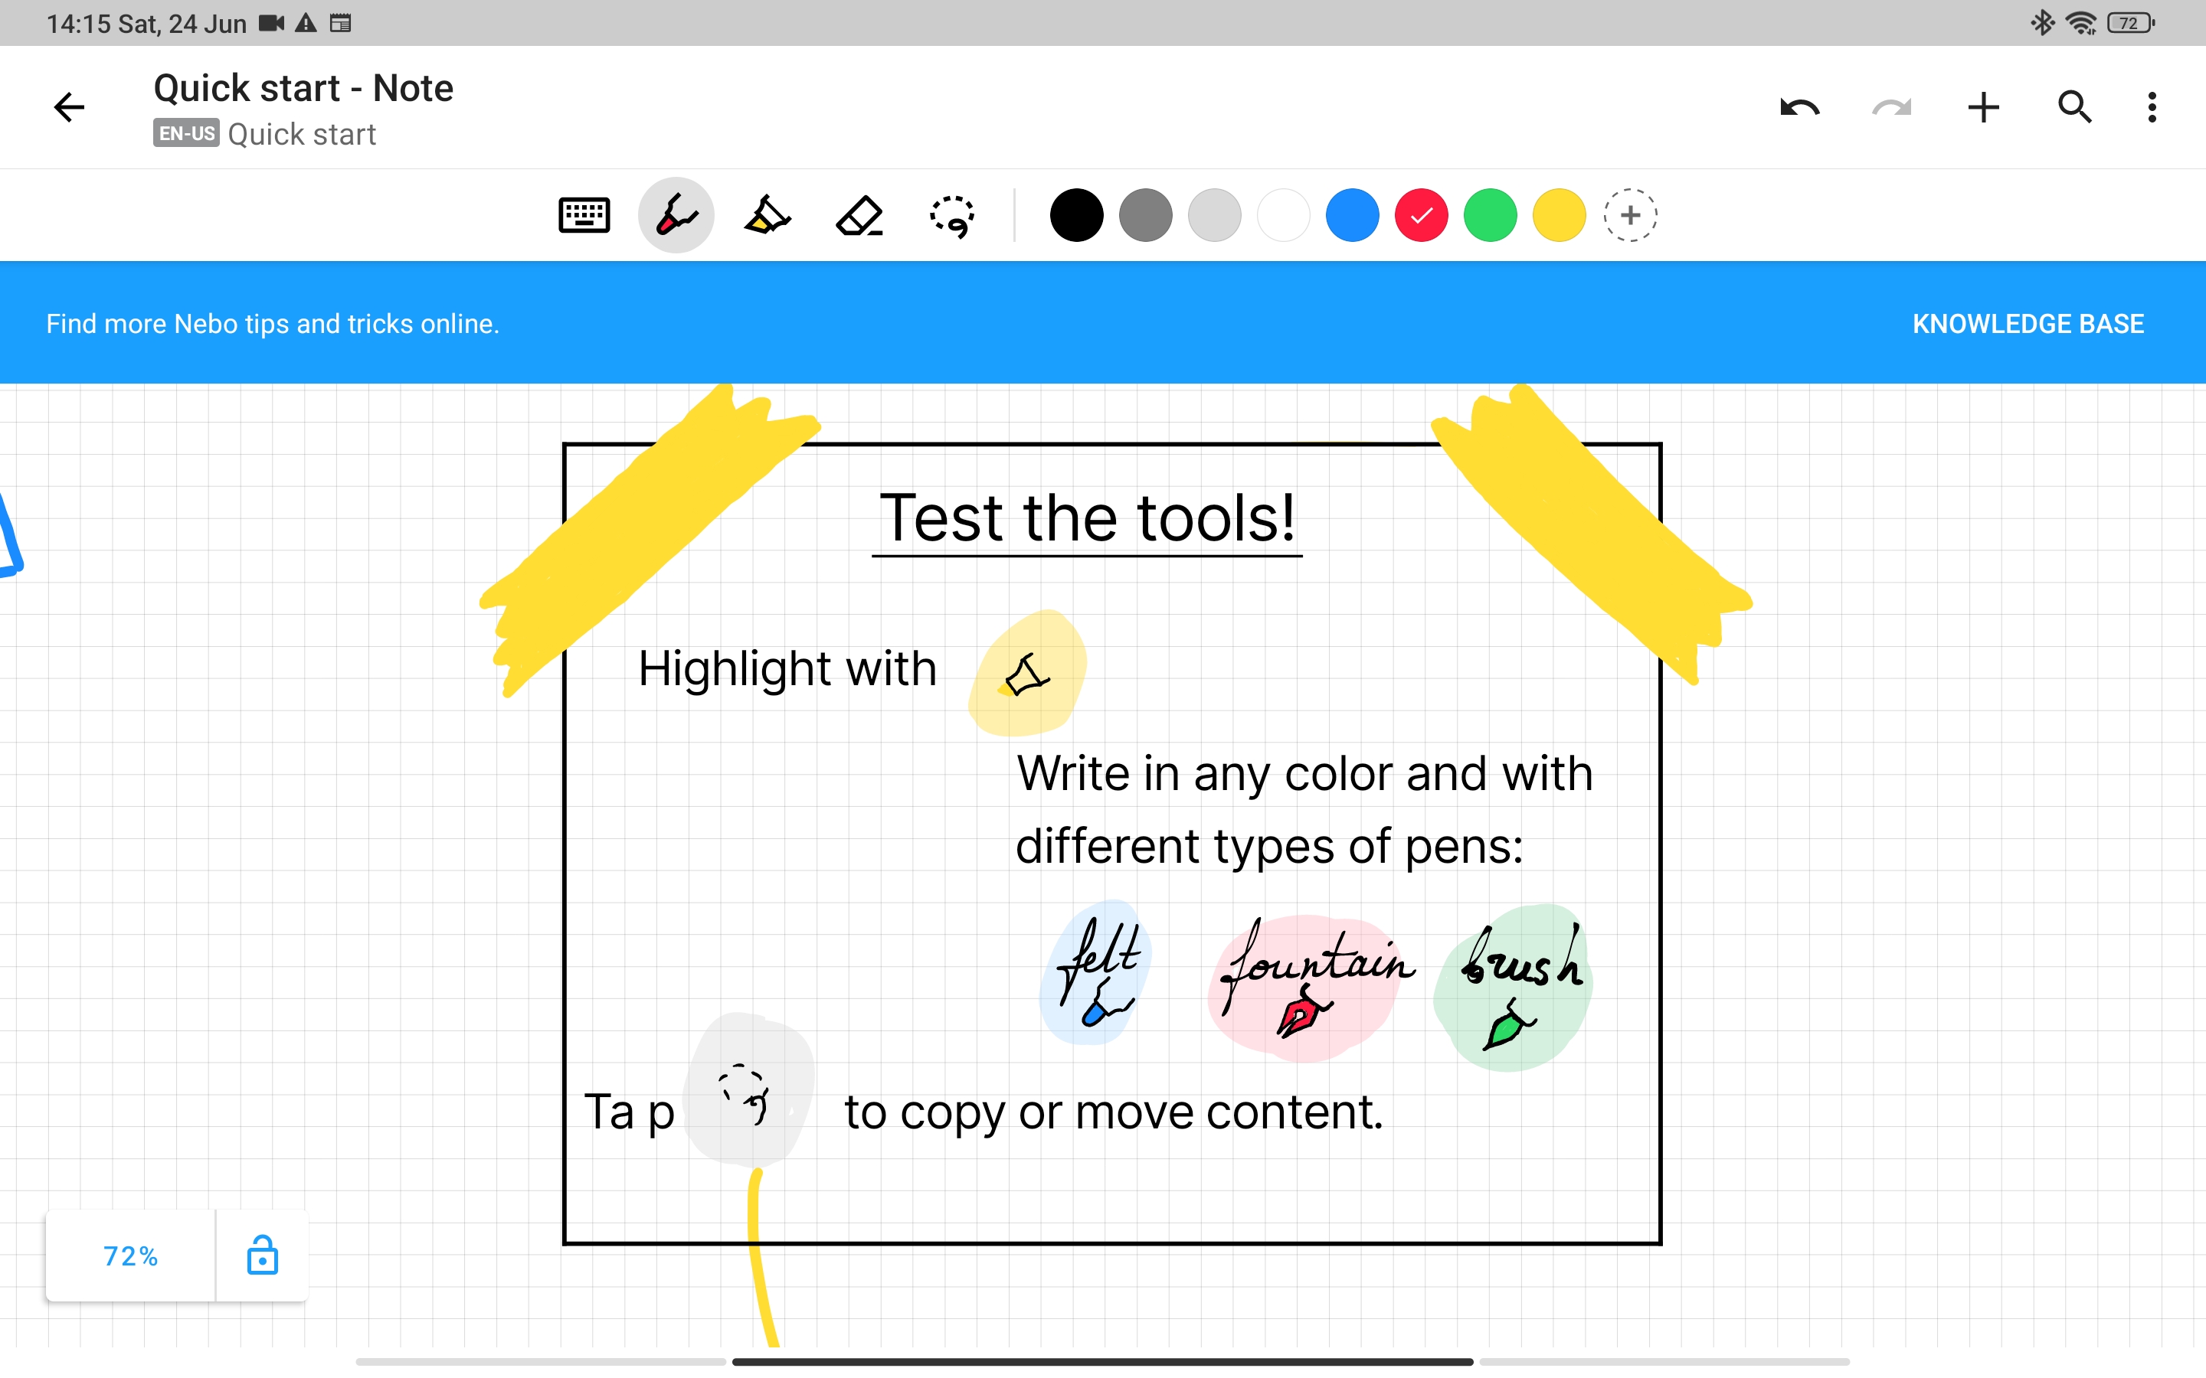The image size is (2206, 1378).
Task: Toggle the page zoom lock
Action: [x=262, y=1256]
